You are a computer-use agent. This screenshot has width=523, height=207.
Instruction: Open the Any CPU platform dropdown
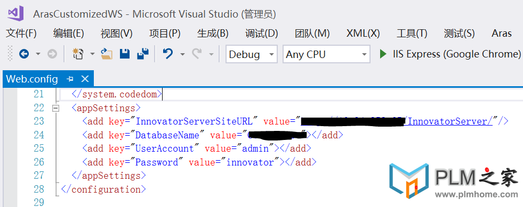tap(326, 54)
